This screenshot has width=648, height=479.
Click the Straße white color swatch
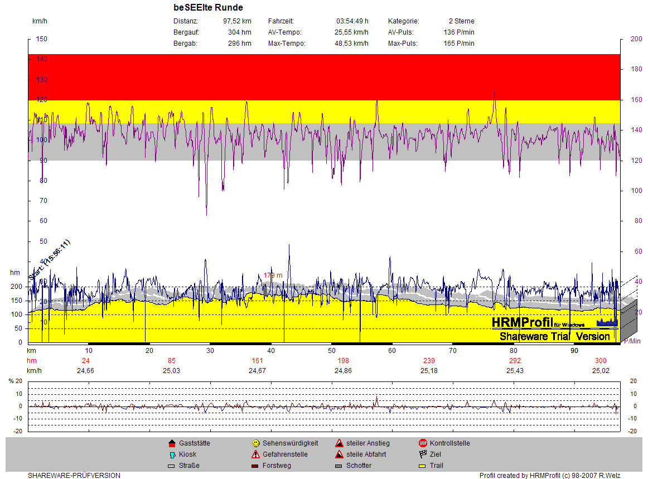pyautogui.click(x=172, y=466)
